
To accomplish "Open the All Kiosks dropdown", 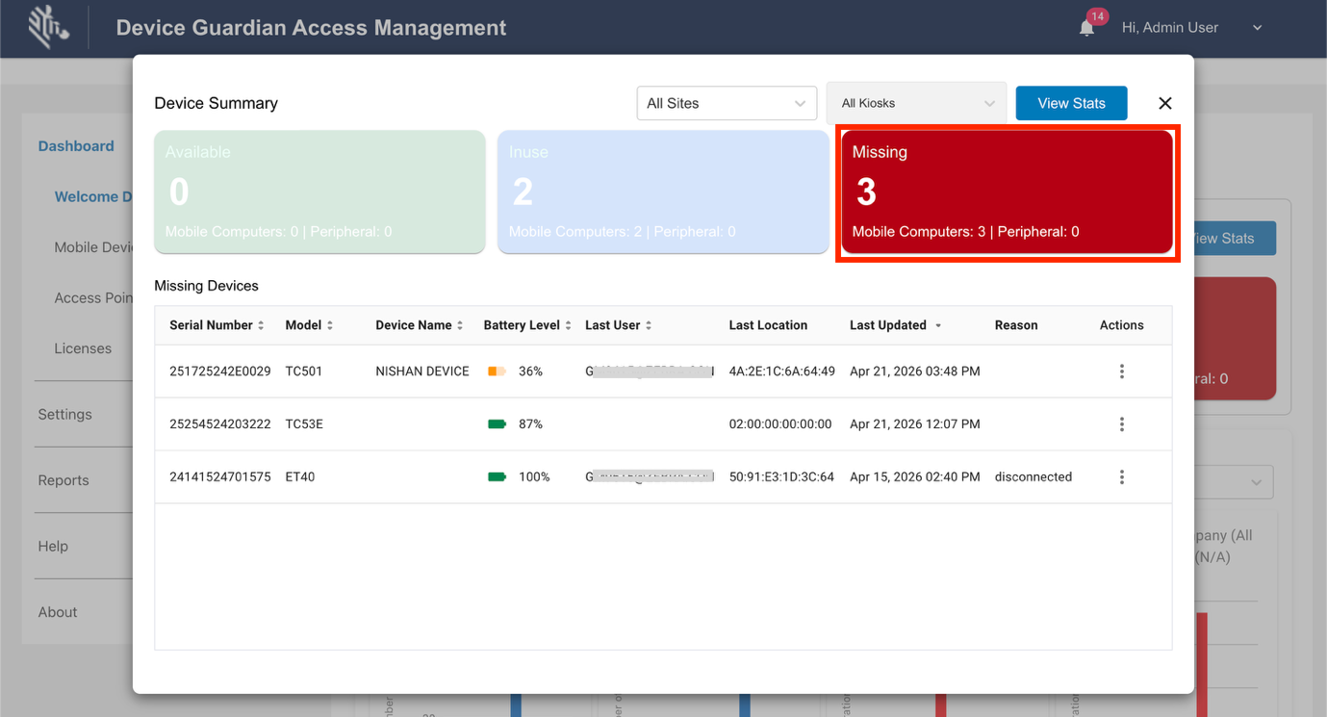I will [x=916, y=103].
